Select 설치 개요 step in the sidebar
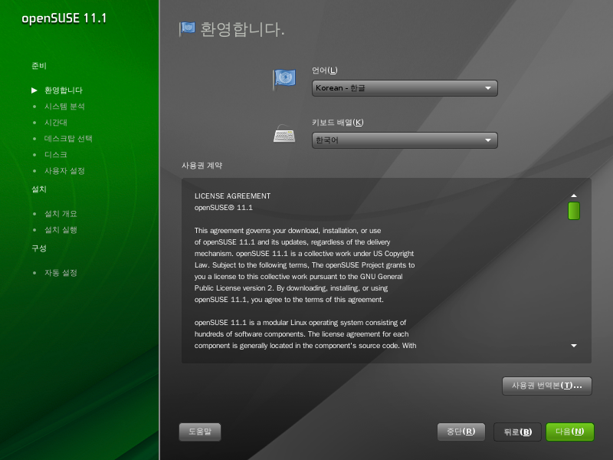 [x=61, y=214]
